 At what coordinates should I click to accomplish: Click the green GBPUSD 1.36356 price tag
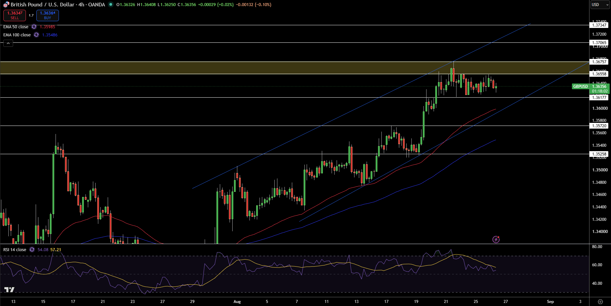point(590,87)
